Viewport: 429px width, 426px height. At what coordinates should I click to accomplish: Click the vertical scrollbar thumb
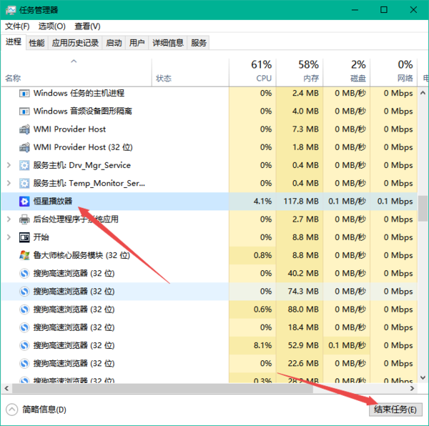click(423, 208)
